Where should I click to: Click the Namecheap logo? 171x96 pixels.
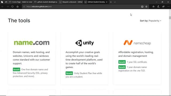click(x=137, y=43)
